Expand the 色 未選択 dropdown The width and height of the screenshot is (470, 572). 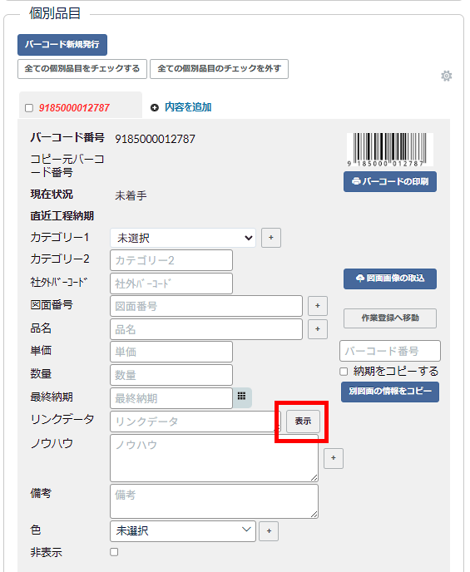[x=183, y=531]
